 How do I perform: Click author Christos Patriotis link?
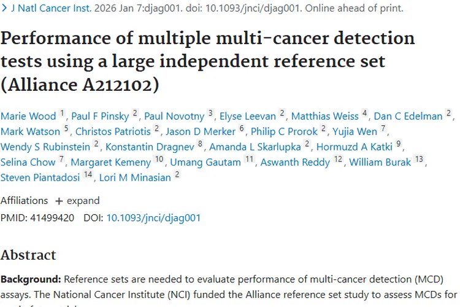point(113,131)
